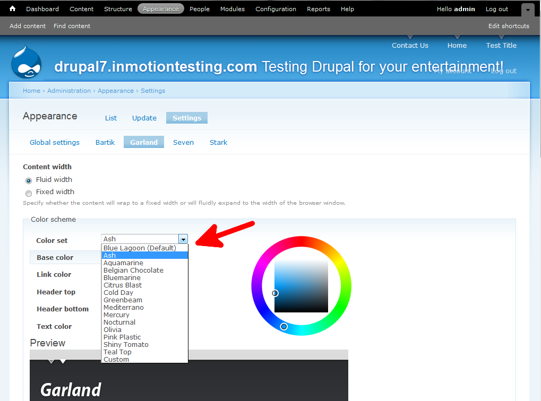Image resolution: width=541 pixels, height=401 pixels.
Task: Choose Blue Lagoon (Default) from color set list
Action: [x=144, y=248]
